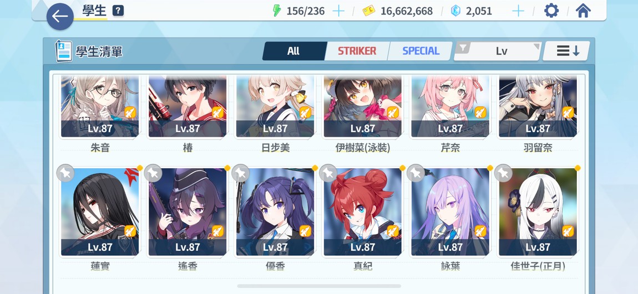
Task: Add energy with plus next to 156/236
Action: click(338, 11)
